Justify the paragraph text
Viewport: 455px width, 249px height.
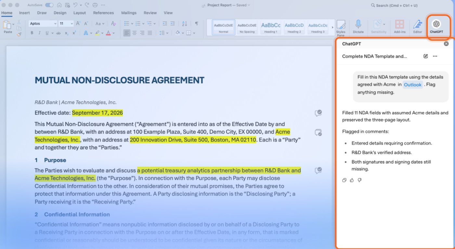150,33
